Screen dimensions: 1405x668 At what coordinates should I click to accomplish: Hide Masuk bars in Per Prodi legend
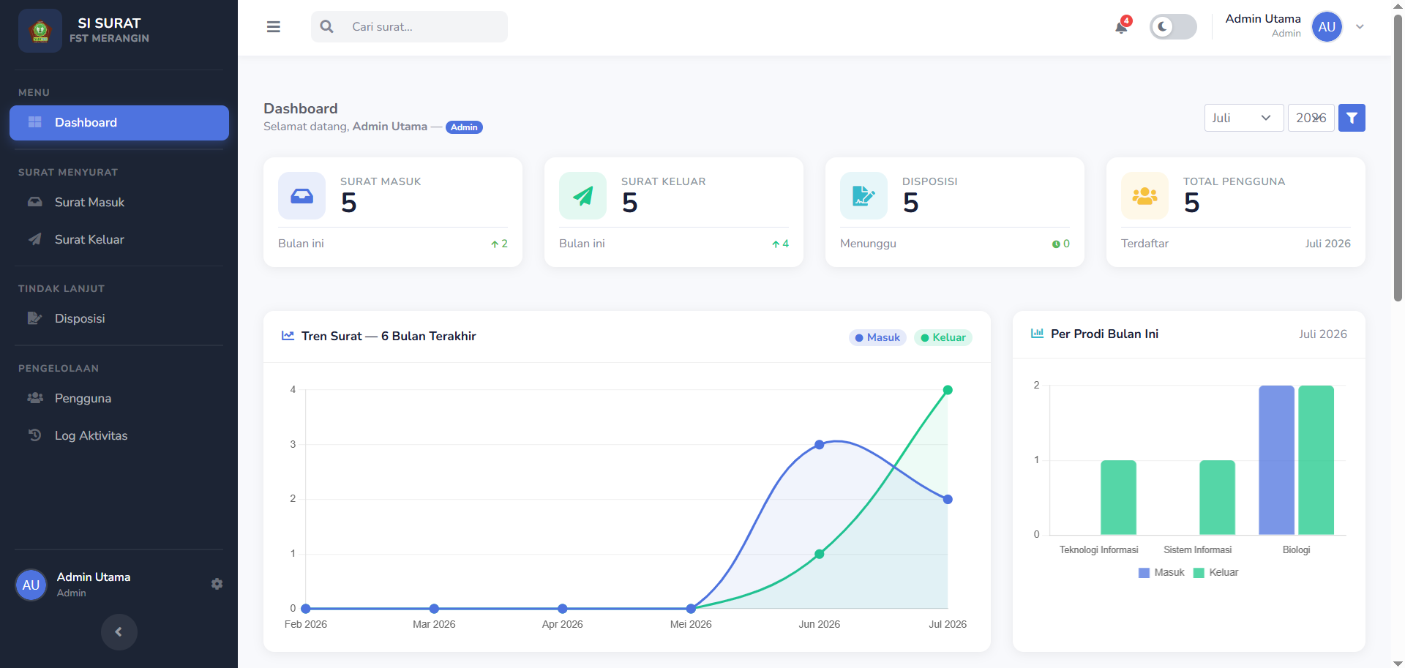pyautogui.click(x=1161, y=573)
